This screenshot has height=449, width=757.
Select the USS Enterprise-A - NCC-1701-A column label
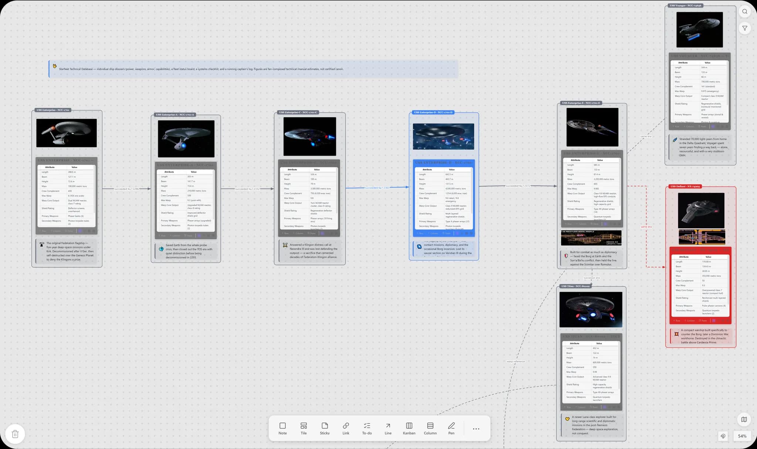[175, 115]
